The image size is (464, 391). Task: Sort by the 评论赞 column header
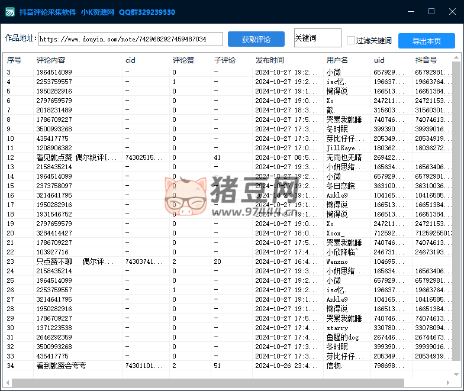182,60
